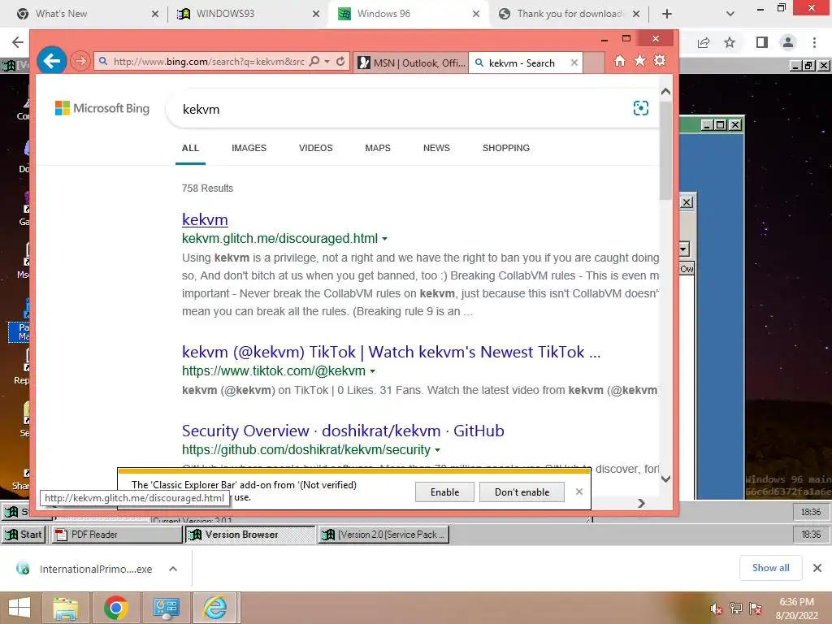The width and height of the screenshot is (832, 624).
Task: Toggle Chrome side panel icon
Action: coord(761,42)
